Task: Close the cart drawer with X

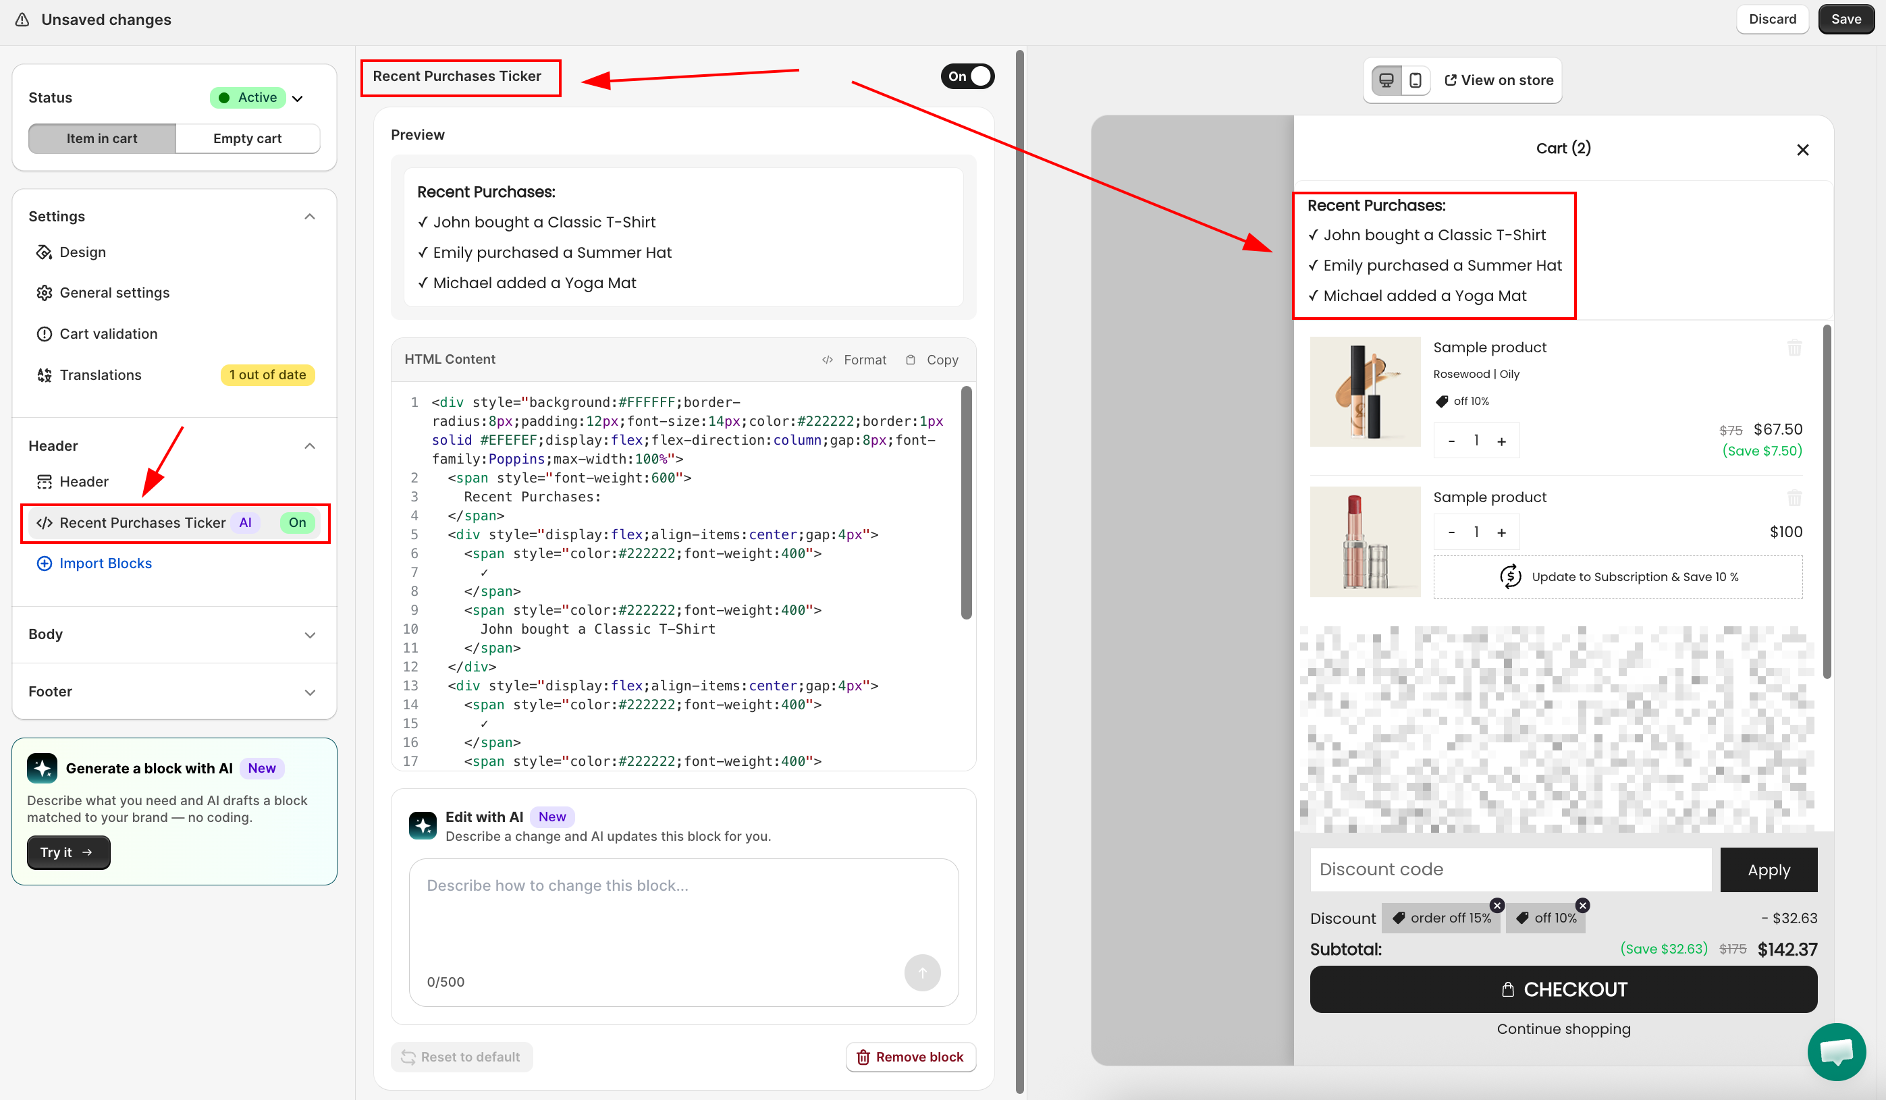Action: [1802, 150]
